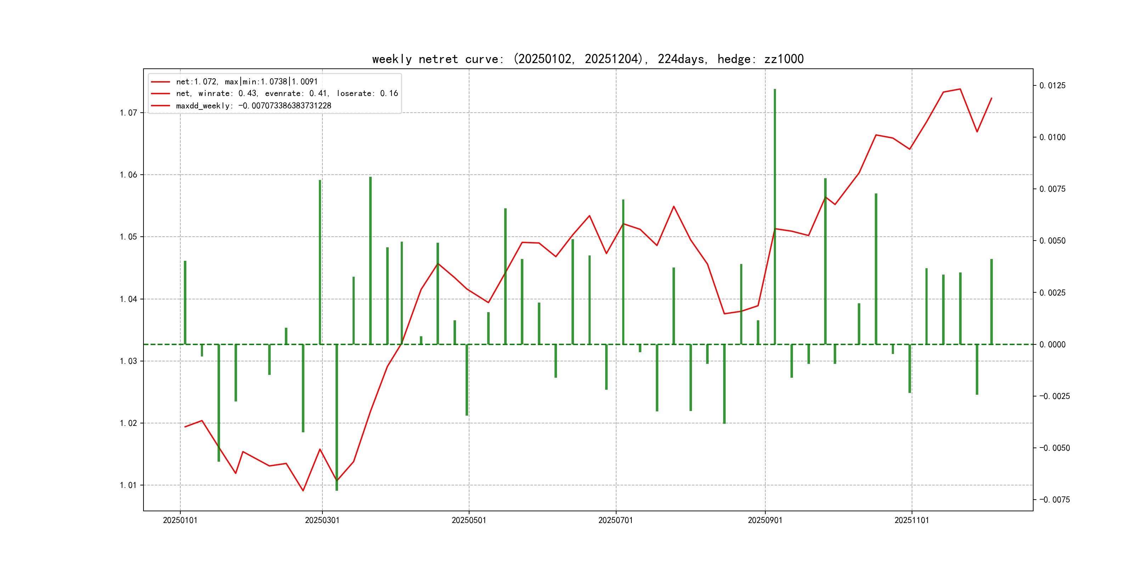This screenshot has width=1148, height=574.
Task: Click the 1.01 left axis label
Action: click(128, 485)
